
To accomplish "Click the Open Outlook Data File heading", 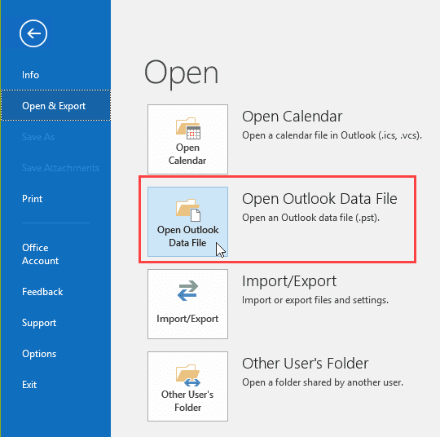I will tap(319, 199).
